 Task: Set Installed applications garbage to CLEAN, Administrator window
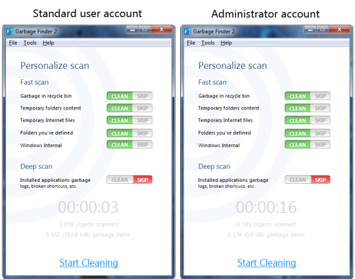coord(298,180)
